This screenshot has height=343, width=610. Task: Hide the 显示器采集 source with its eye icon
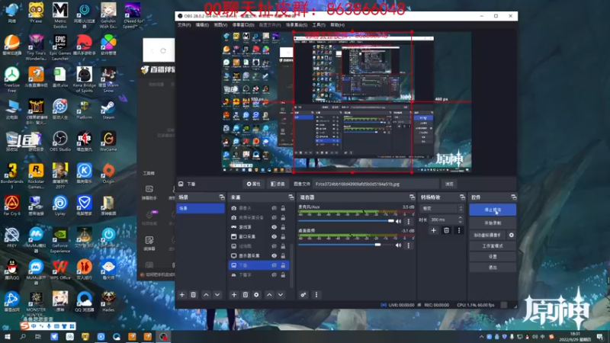(x=274, y=255)
